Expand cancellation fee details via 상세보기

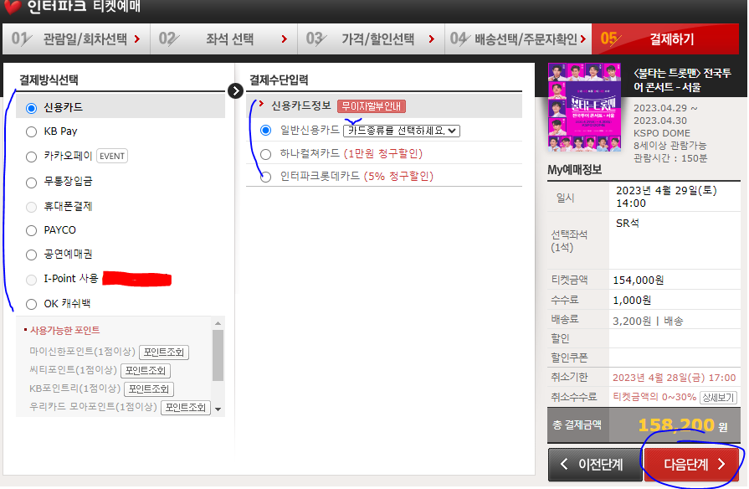point(720,395)
